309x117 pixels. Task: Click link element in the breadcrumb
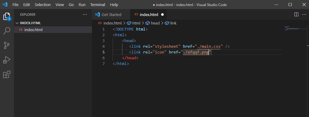pos(173,23)
